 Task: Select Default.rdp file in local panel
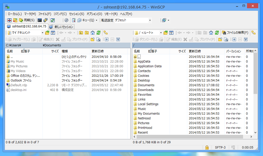pyautogui.click(x=17, y=85)
